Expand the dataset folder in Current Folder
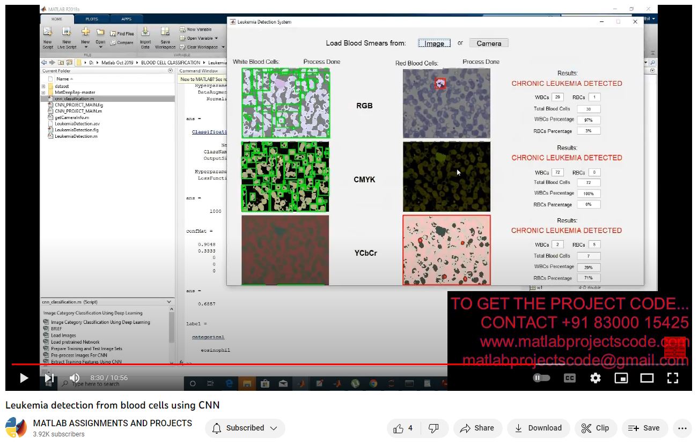Screen dimensions: 698x445 click(43, 86)
